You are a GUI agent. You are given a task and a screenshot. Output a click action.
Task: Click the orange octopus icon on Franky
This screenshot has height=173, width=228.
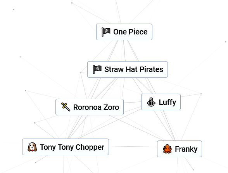167,149
